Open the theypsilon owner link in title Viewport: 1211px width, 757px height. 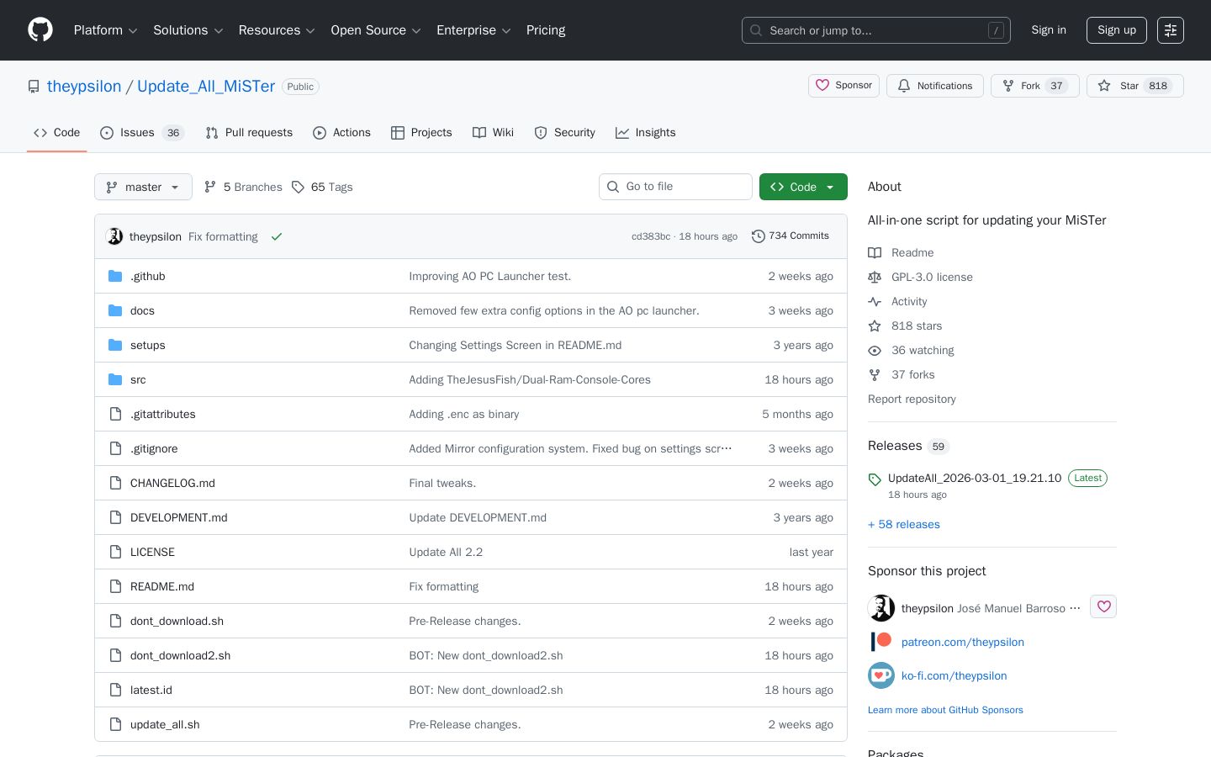(84, 86)
